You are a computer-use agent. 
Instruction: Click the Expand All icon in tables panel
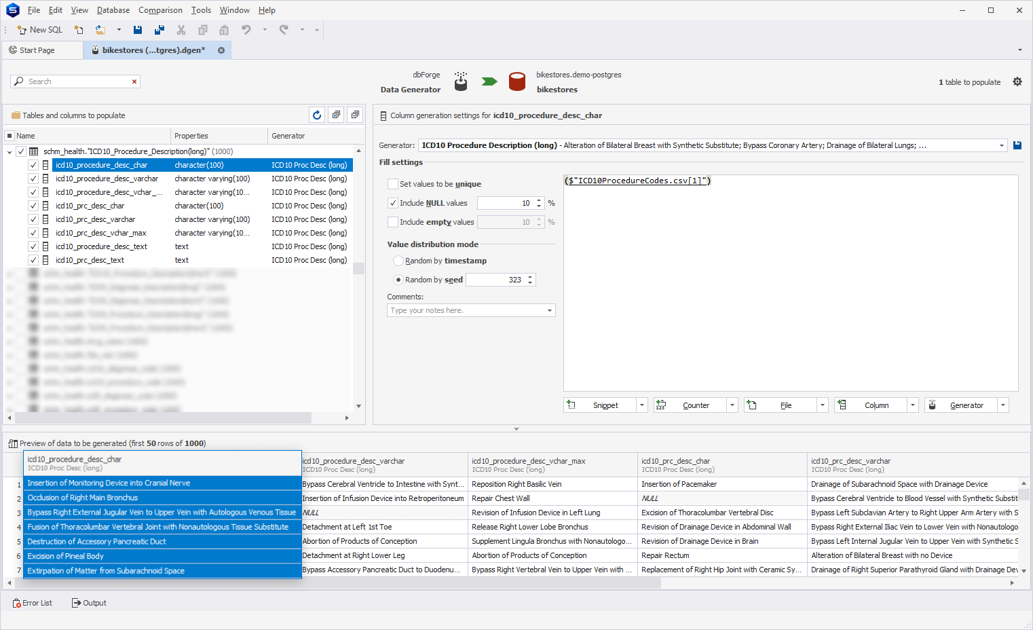(x=336, y=115)
